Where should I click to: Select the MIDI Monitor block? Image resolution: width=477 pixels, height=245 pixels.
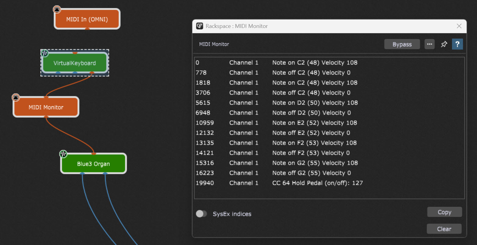46,107
